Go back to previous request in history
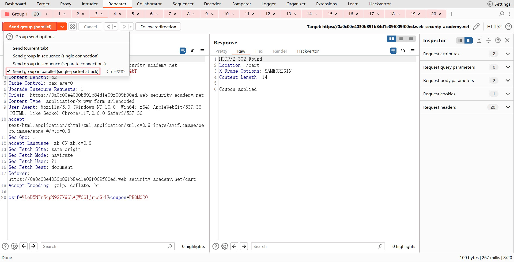The height and width of the screenshot is (262, 514). pyautogui.click(x=108, y=27)
